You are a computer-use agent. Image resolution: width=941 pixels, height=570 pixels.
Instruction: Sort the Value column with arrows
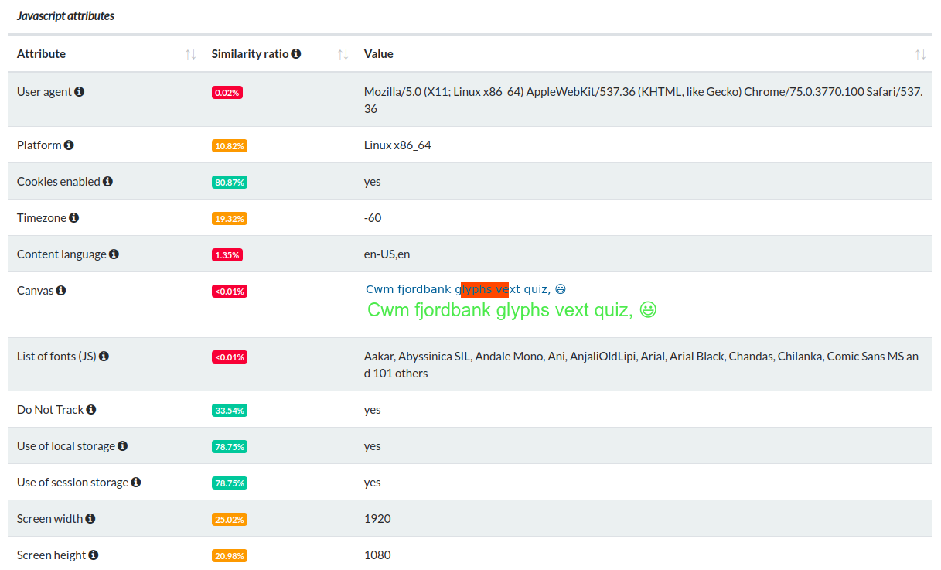(920, 54)
